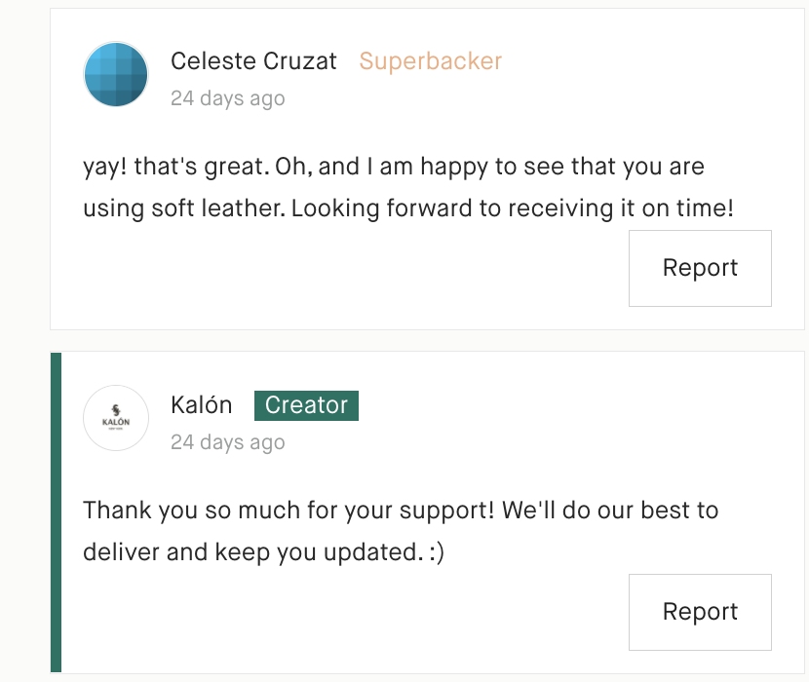Click the orange Superbacker label
The width and height of the screenshot is (809, 682).
430,60
